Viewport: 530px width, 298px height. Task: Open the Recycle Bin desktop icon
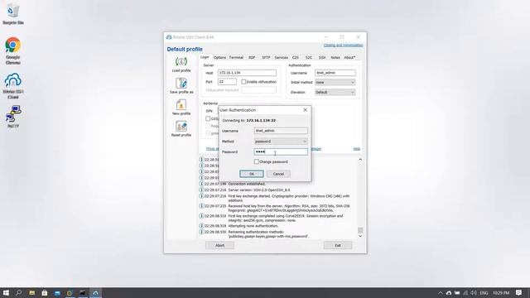(13, 14)
